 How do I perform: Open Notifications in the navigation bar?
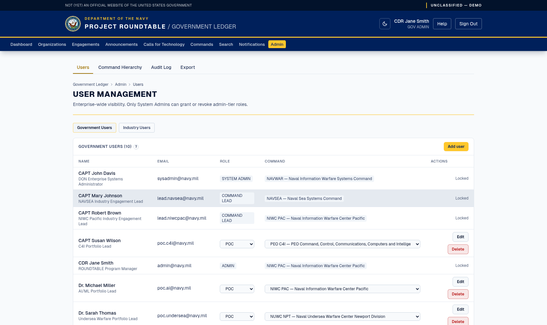252,45
